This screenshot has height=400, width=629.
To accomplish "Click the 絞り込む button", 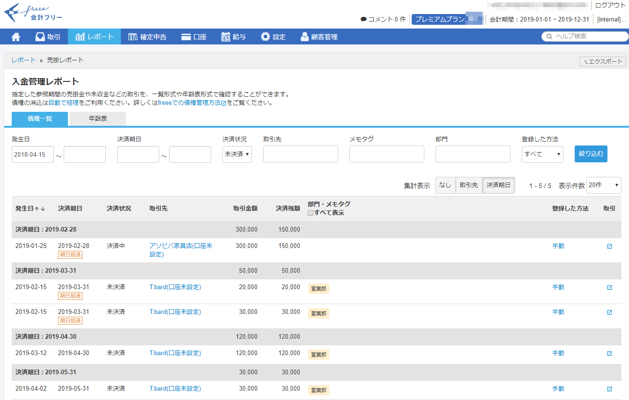I will (591, 153).
